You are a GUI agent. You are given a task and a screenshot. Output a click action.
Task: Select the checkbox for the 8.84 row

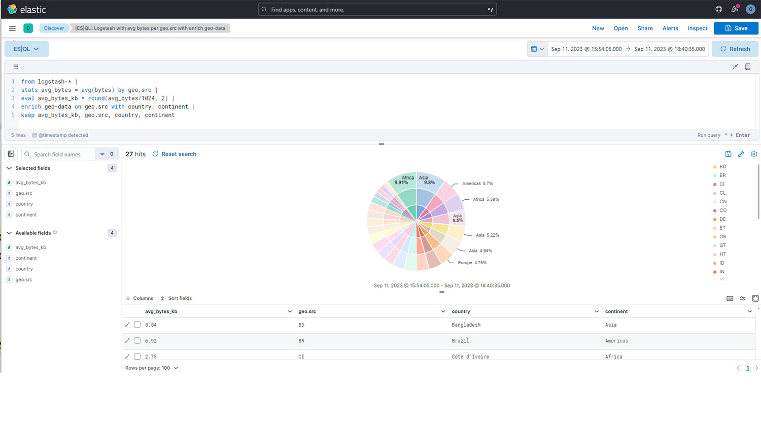click(137, 325)
